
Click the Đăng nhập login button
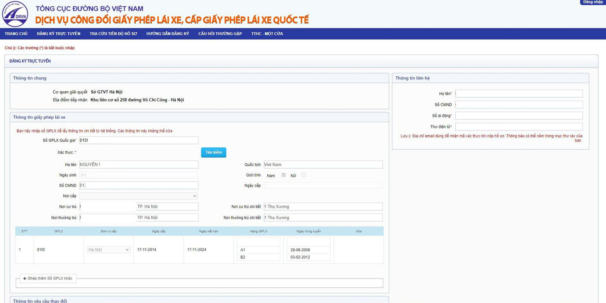(x=593, y=2)
